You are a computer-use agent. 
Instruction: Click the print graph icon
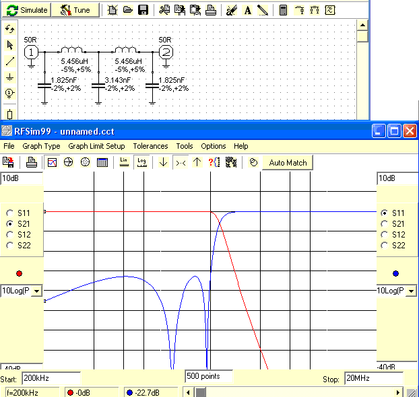coord(31,162)
